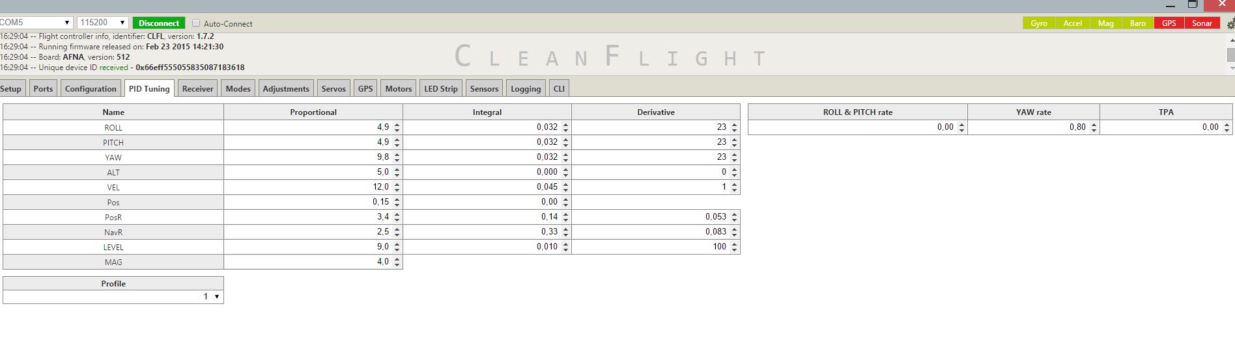Screen dimensions: 1235x343
Task: Adjust the YAW rate stepper arrows
Action: [x=1094, y=127]
